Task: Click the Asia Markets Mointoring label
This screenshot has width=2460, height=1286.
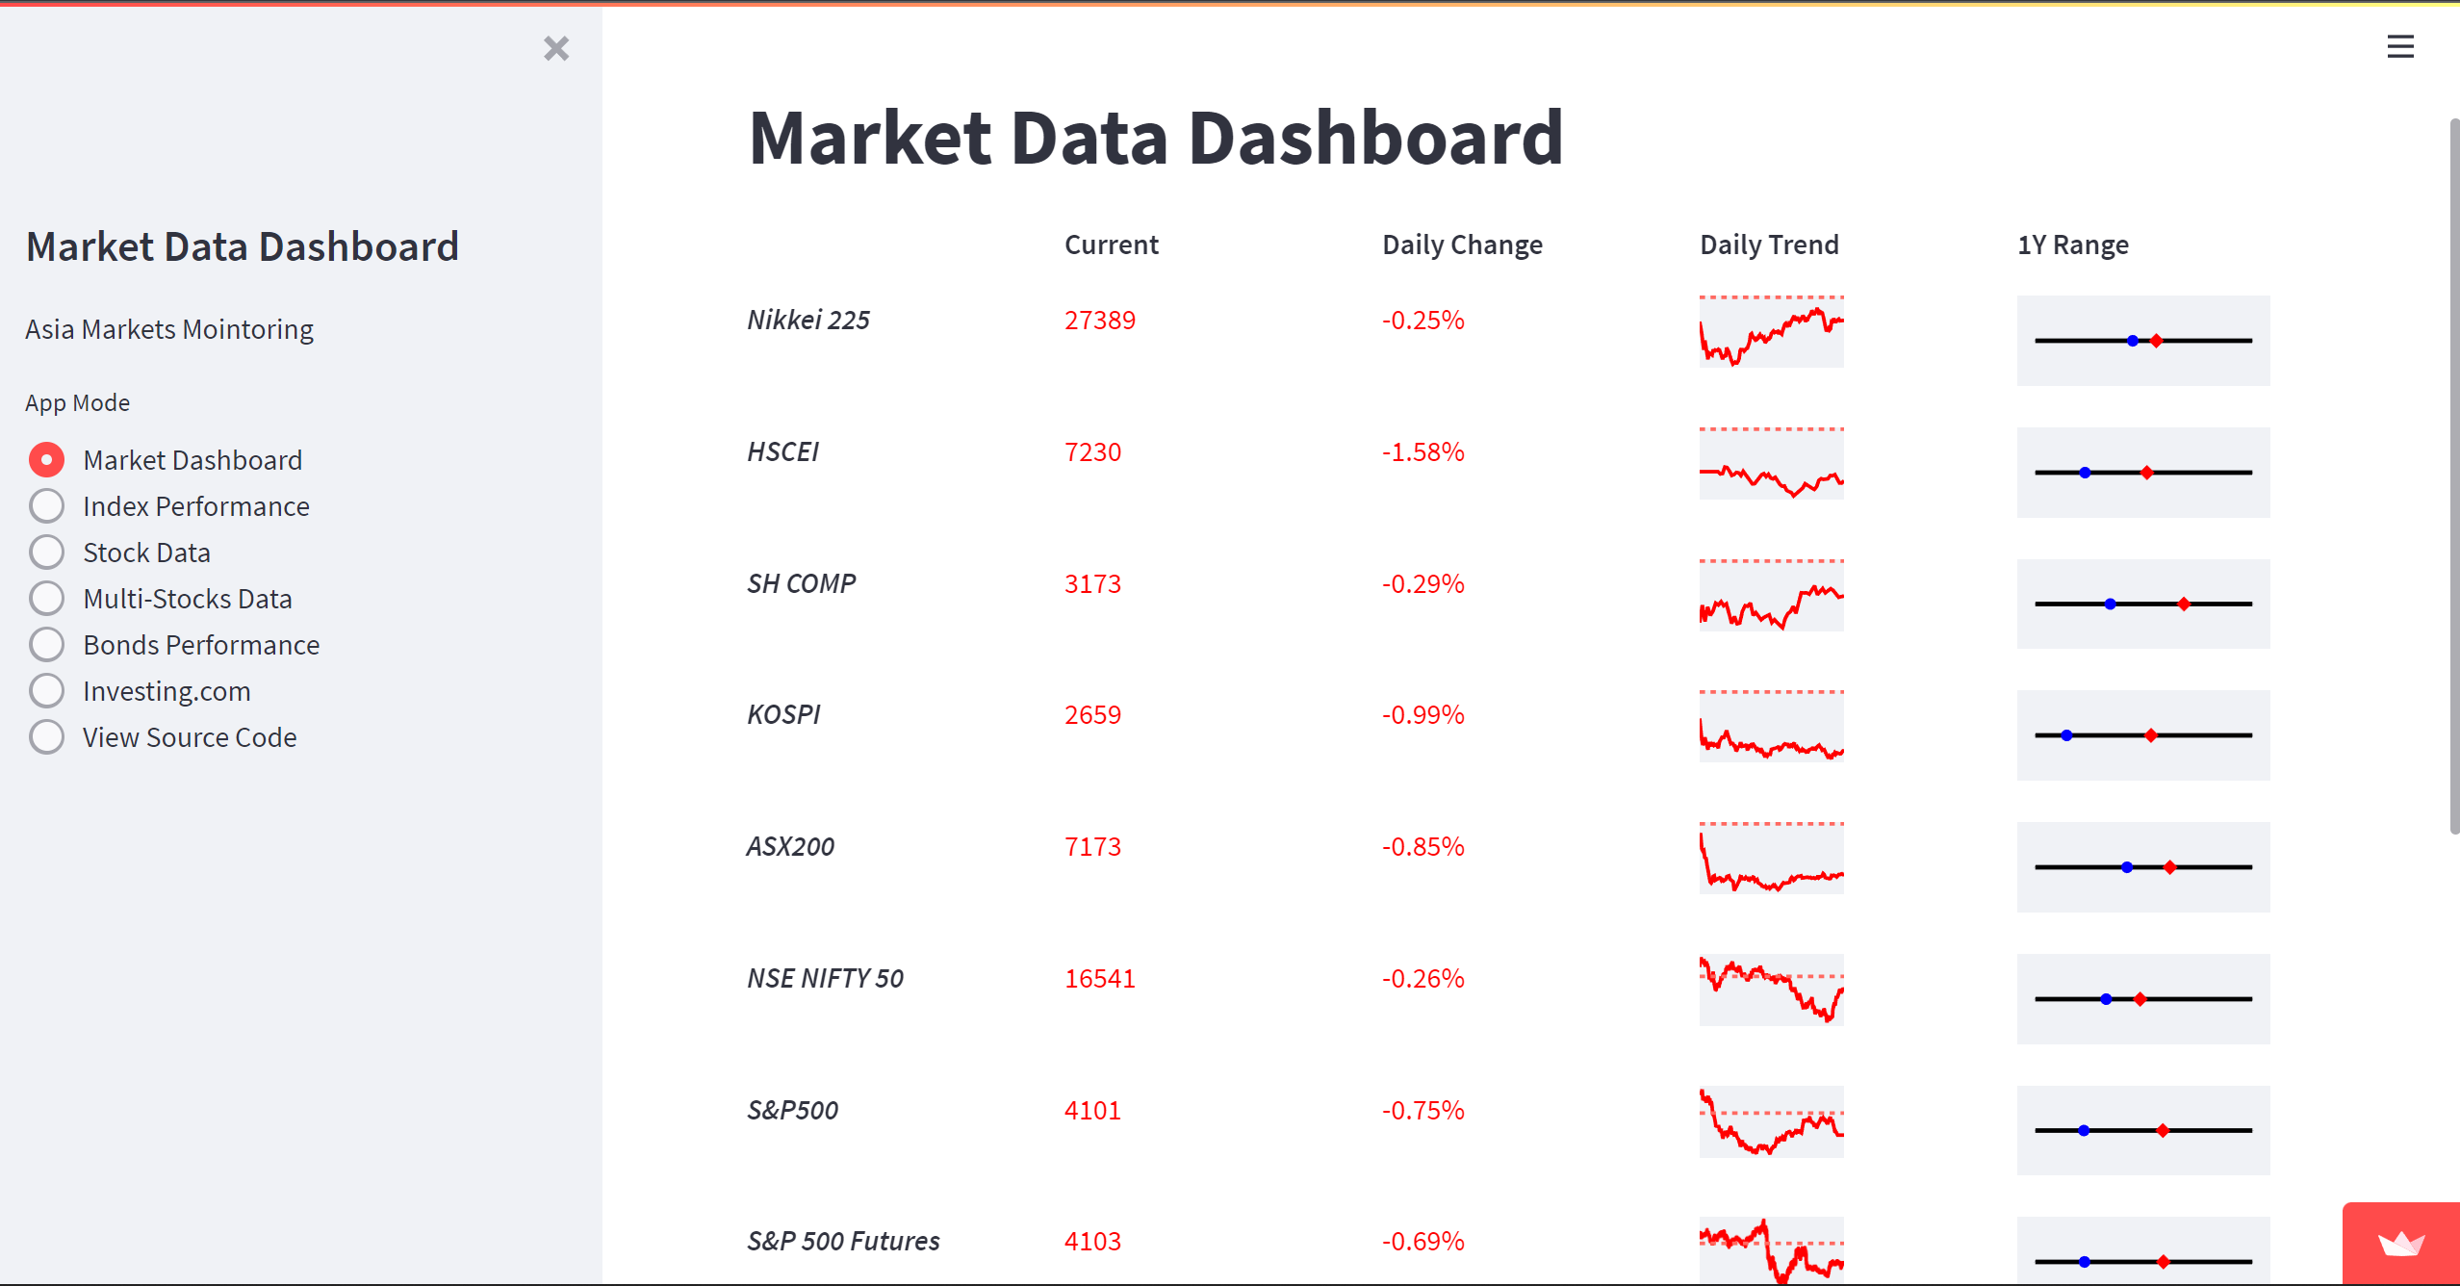Action: [168, 328]
